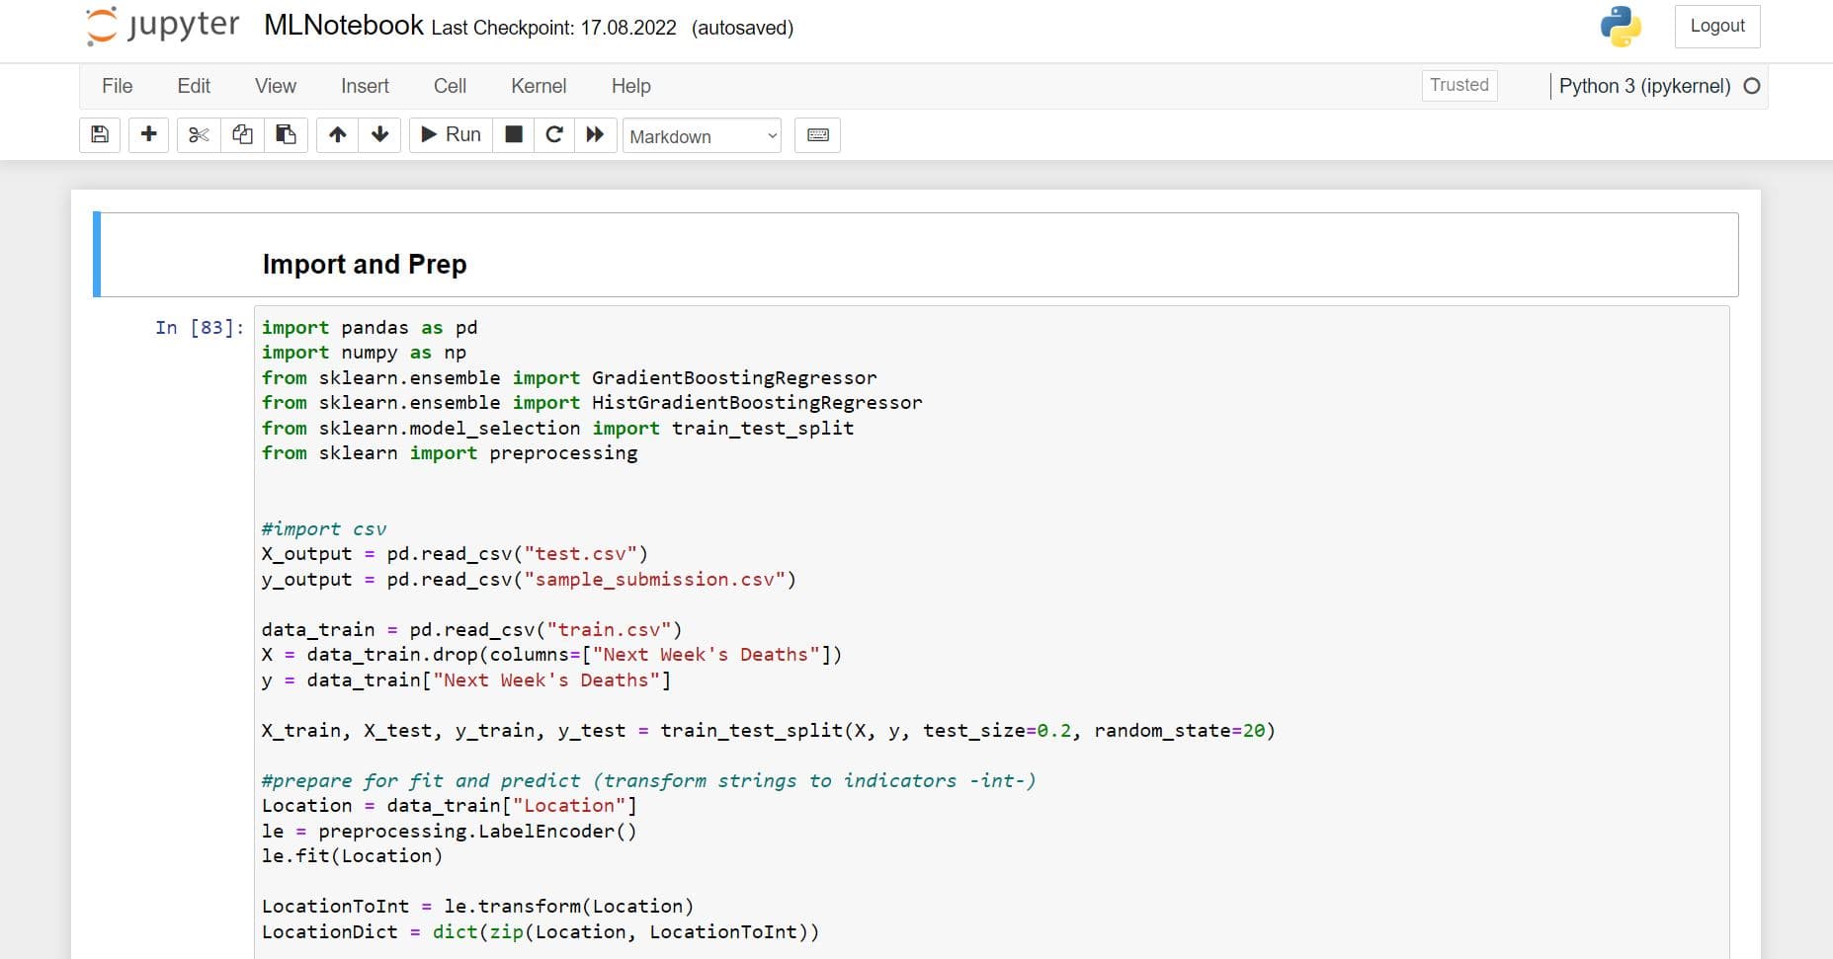Click the "sample_submission.csv" string

[x=654, y=580]
